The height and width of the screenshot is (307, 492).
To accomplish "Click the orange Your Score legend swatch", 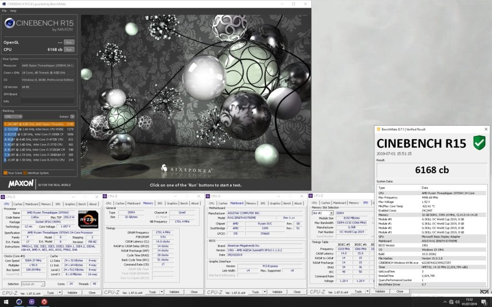I will (x=5, y=173).
